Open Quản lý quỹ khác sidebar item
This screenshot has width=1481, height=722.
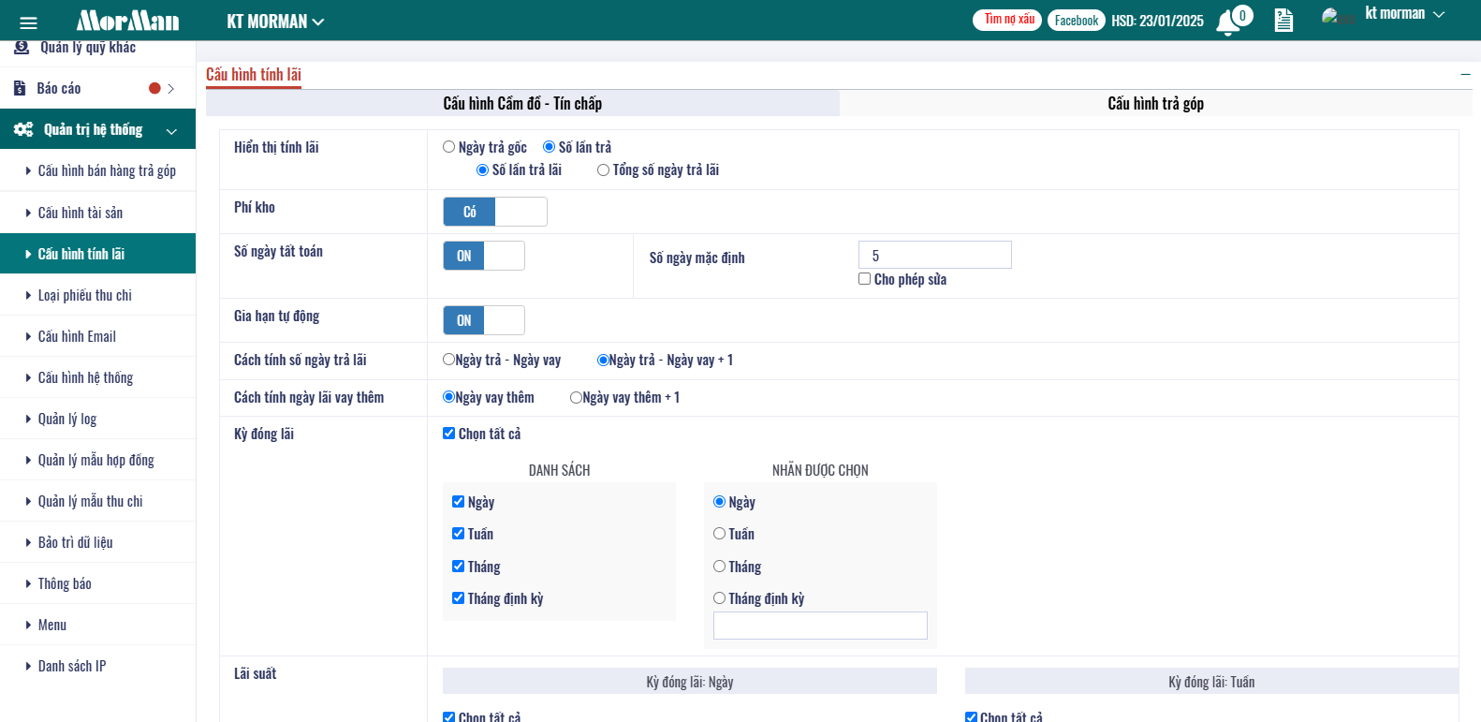click(x=98, y=52)
